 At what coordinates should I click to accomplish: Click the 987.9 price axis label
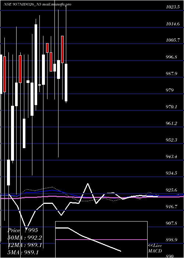tap(171, 73)
